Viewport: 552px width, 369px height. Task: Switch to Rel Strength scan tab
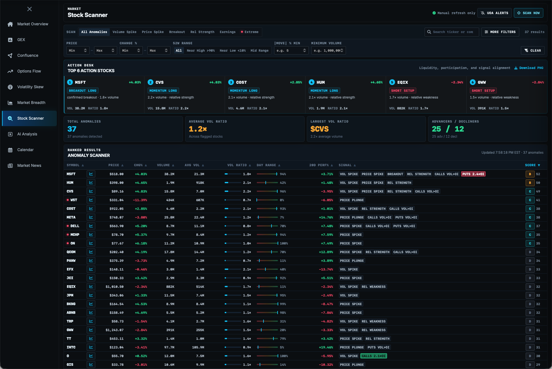coord(202,32)
